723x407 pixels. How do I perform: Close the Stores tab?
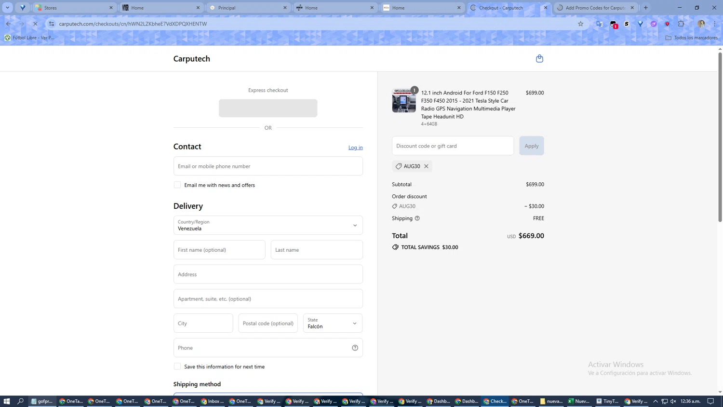pyautogui.click(x=111, y=8)
